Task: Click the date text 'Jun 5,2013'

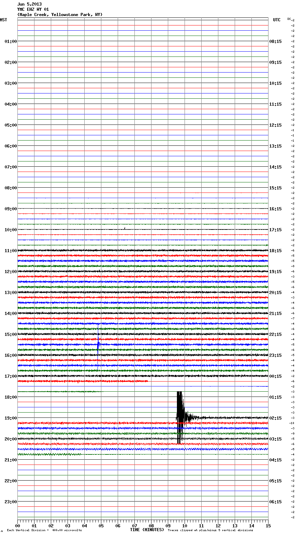Action: coord(29,4)
